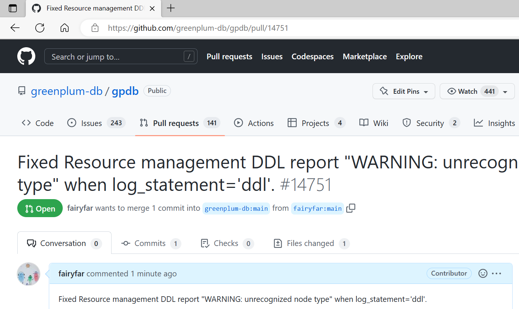Open Marketplace in top navigation
The height and width of the screenshot is (309, 519).
pyautogui.click(x=365, y=57)
